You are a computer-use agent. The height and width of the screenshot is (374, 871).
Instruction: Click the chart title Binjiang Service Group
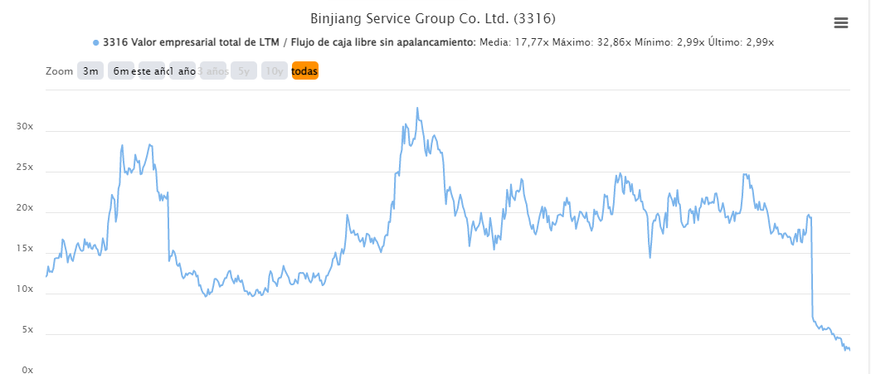[x=433, y=19]
